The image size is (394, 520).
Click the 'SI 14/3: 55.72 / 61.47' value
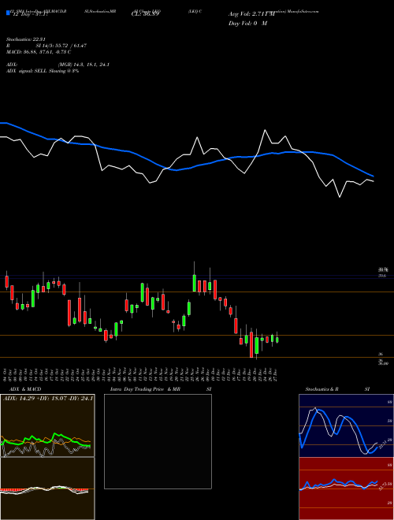(61, 46)
